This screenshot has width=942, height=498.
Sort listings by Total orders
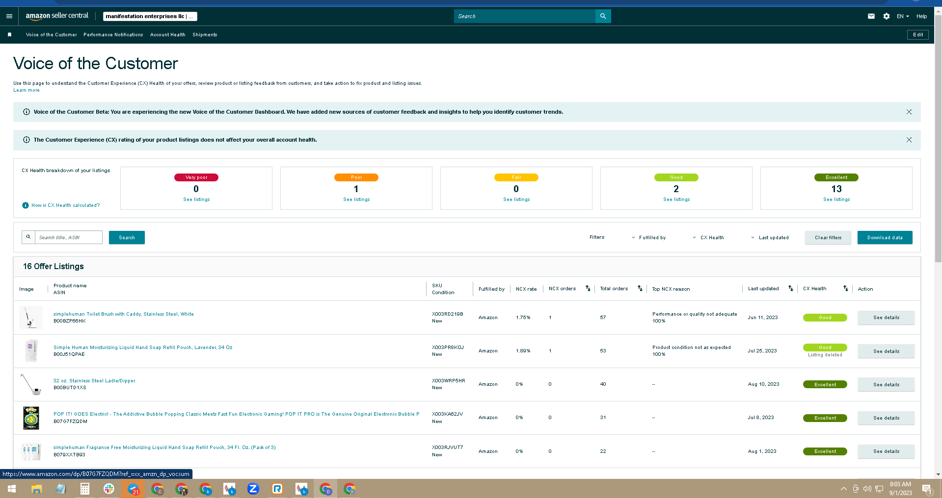640,289
